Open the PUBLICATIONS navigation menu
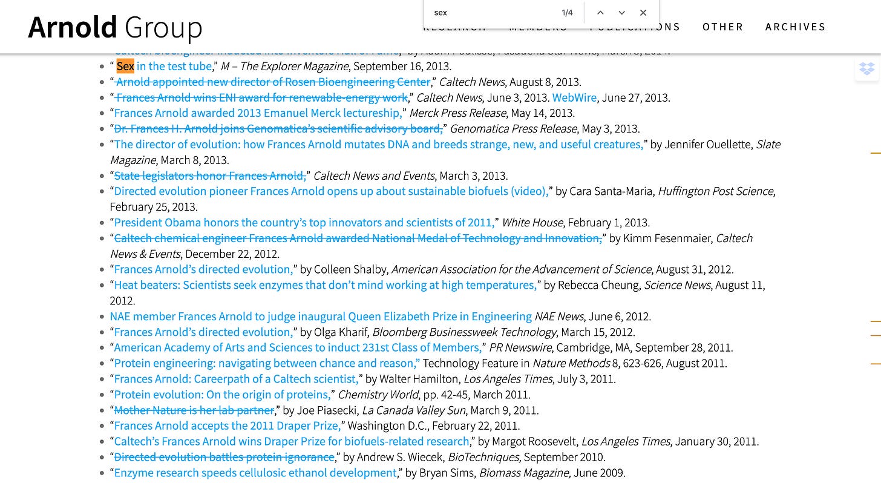The image size is (881, 483). click(x=635, y=27)
